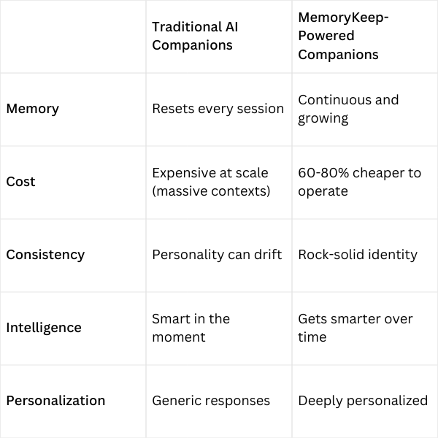Click the 'Generic responses' cell

point(211,401)
